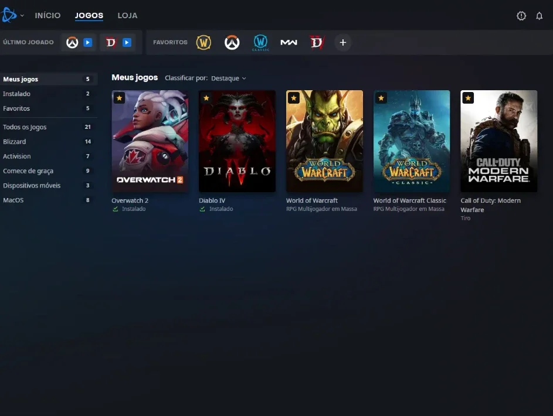Image resolution: width=553 pixels, height=416 pixels.
Task: Open Diablo IV favorite icon
Action: (x=317, y=43)
